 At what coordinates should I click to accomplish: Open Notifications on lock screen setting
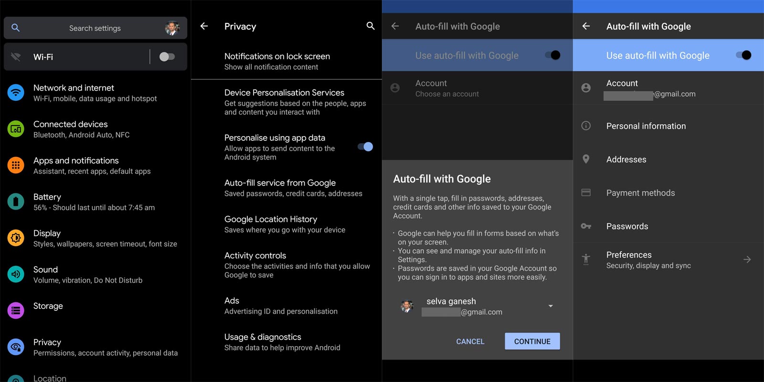286,61
